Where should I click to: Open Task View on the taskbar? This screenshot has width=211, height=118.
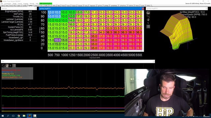tap(13, 116)
